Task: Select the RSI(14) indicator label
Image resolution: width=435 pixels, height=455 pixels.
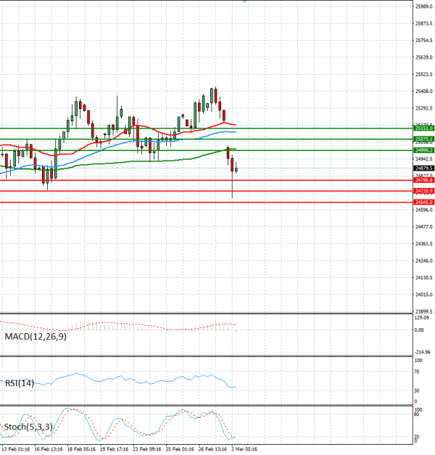Action: point(18,382)
